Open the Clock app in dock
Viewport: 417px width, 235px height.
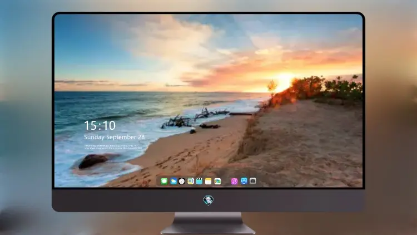point(182,182)
